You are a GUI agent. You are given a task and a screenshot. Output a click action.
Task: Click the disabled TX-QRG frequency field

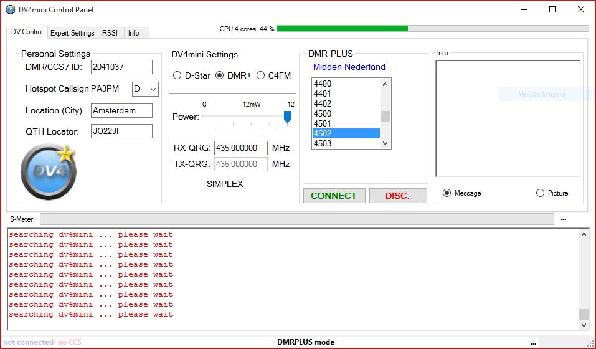[241, 165]
